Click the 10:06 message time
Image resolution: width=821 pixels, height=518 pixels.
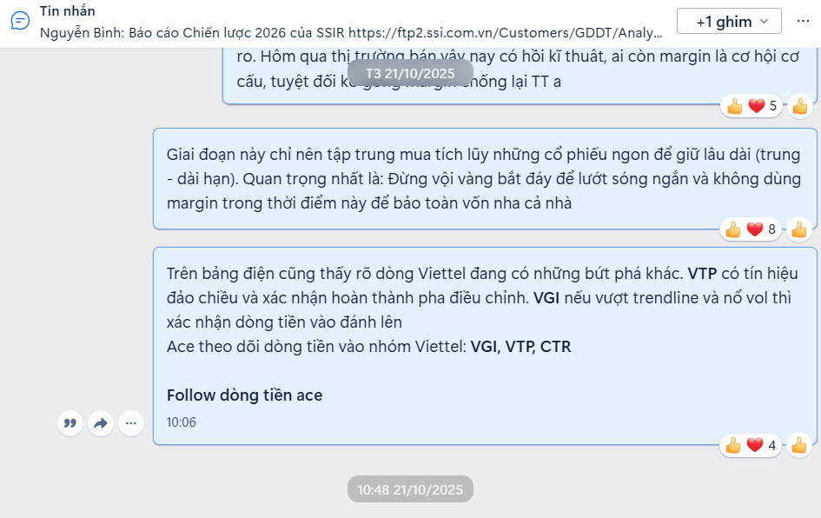click(182, 422)
